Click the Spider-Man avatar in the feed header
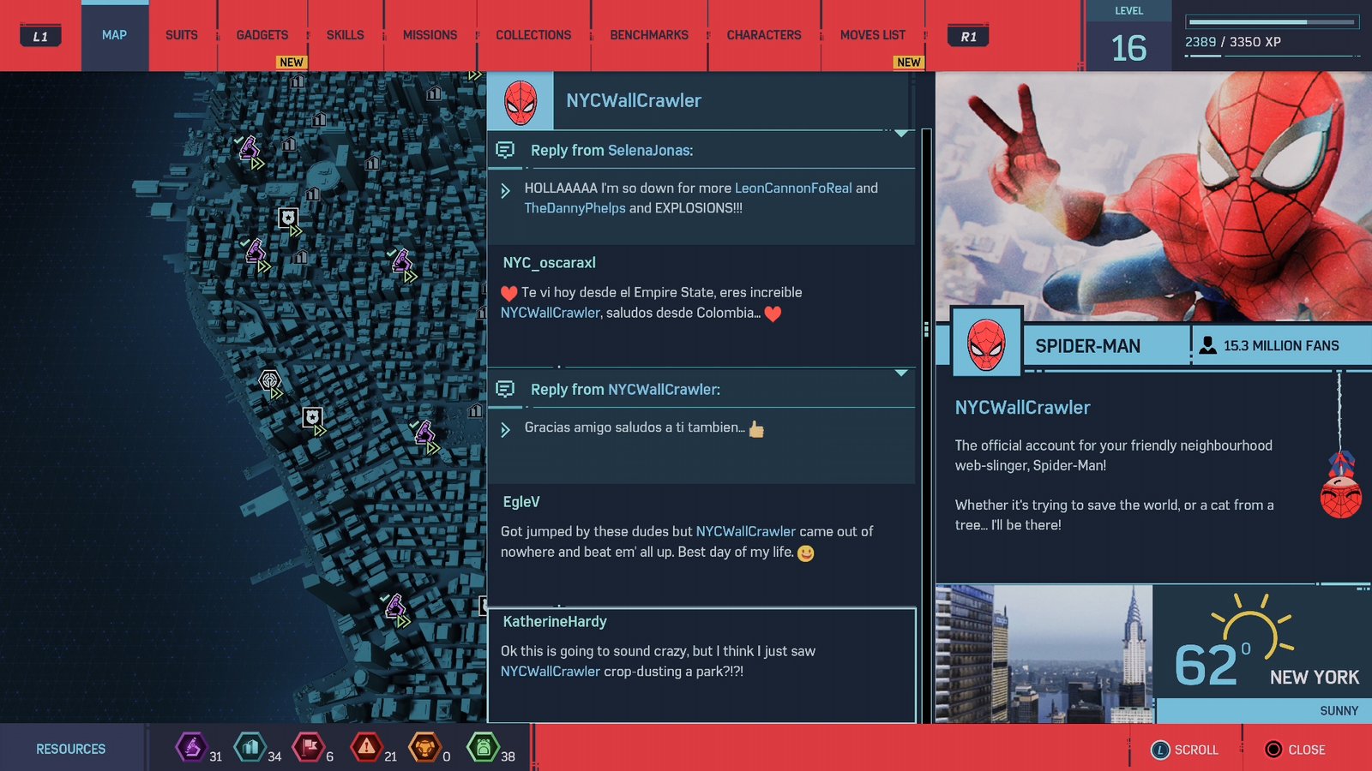Screen dimensions: 1372x771 (x=521, y=101)
